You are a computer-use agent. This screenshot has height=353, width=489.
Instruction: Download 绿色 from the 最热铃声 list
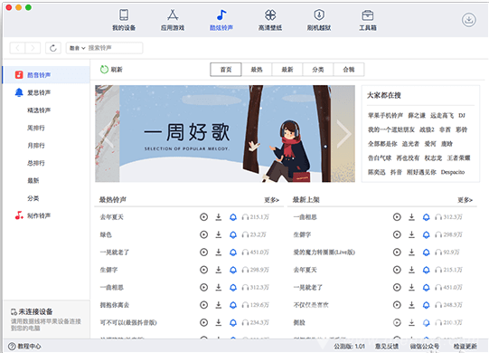tap(219, 234)
